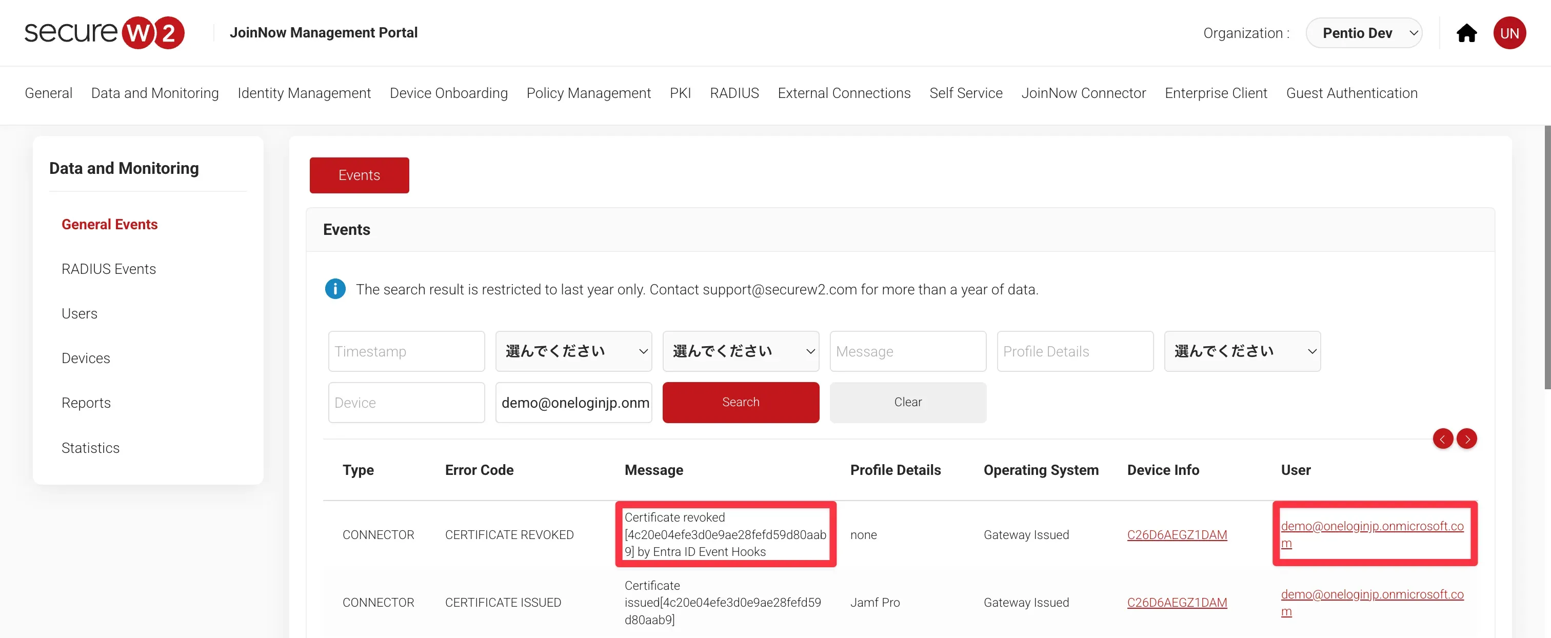Expand the second 選んでください dropdown

(x=741, y=351)
